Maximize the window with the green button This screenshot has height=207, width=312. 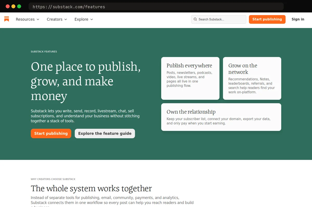pos(19,6)
